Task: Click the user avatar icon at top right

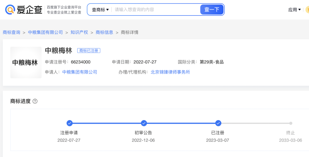Action: click(307, 10)
